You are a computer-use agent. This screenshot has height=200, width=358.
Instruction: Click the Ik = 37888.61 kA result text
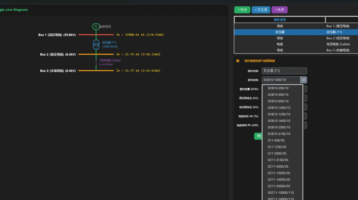(x=140, y=35)
